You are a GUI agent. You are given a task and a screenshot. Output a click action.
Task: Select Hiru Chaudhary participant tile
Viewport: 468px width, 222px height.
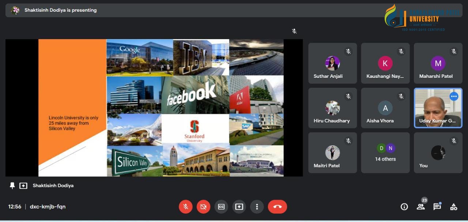(x=333, y=108)
